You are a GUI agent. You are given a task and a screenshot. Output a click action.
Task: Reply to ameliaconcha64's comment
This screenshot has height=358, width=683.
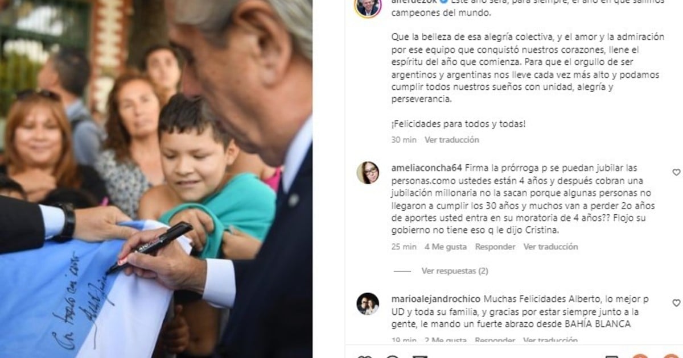[x=495, y=247]
